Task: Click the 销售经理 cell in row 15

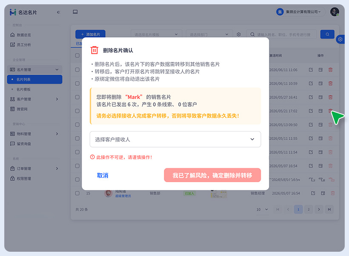Action: pyautogui.click(x=258, y=193)
